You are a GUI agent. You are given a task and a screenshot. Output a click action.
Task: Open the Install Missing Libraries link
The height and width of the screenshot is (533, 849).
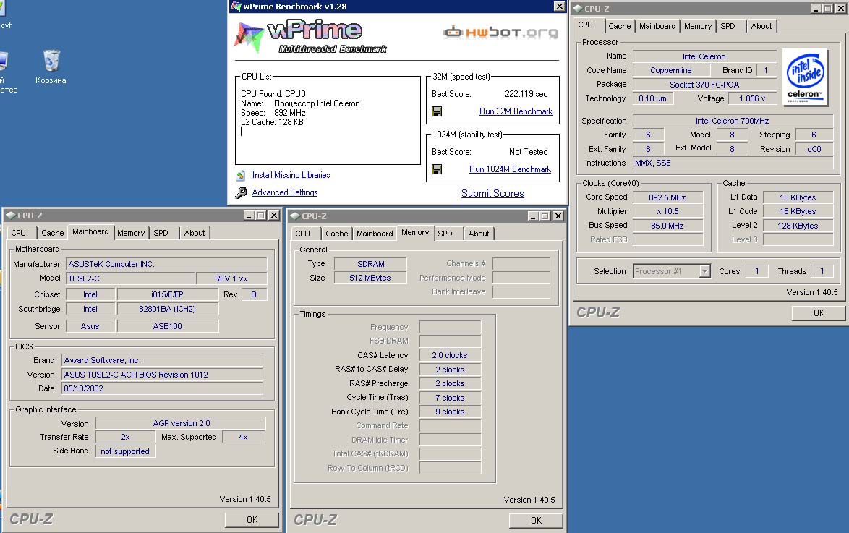[291, 175]
